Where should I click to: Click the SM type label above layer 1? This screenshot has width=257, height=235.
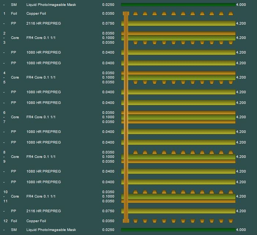tap(14, 5)
